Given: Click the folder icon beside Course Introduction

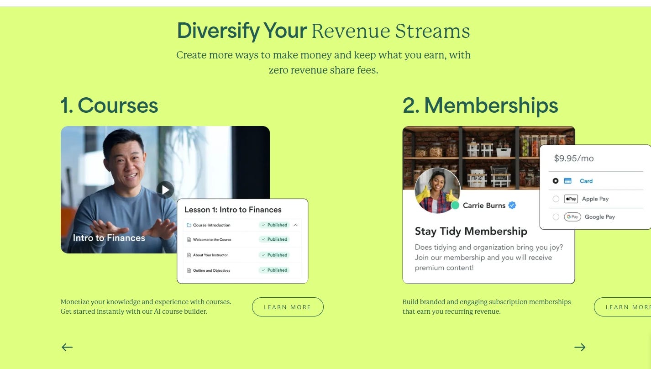Looking at the screenshot, I should click(x=189, y=225).
